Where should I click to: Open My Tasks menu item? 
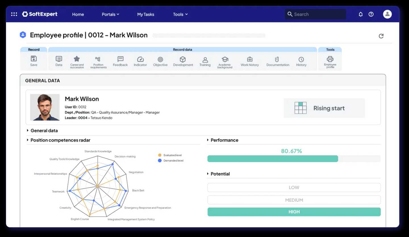point(145,14)
